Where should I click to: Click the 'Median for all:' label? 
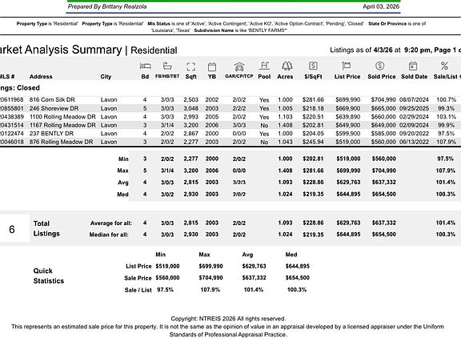(109, 235)
